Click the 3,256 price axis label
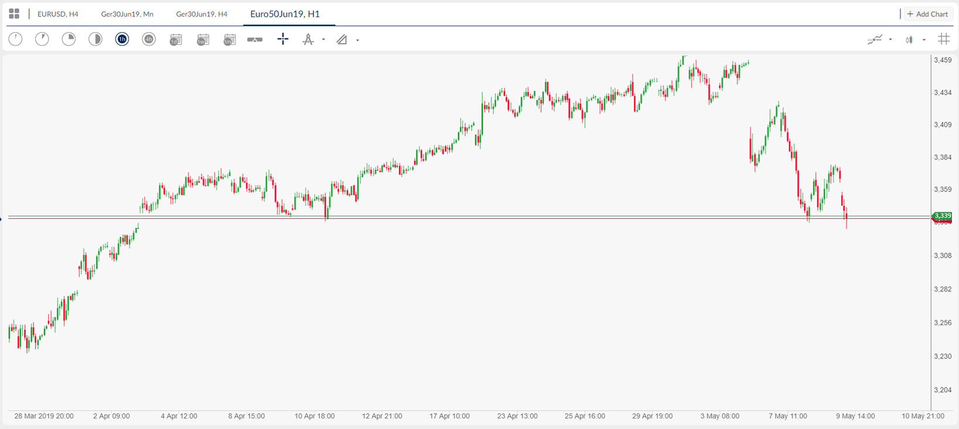Image resolution: width=959 pixels, height=429 pixels. tap(943, 322)
